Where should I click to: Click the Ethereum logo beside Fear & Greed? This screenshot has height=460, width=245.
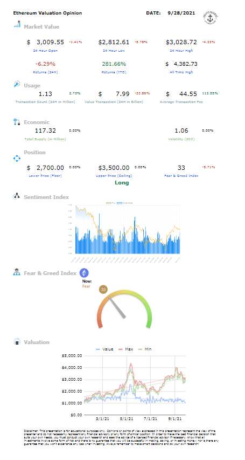pos(84,273)
